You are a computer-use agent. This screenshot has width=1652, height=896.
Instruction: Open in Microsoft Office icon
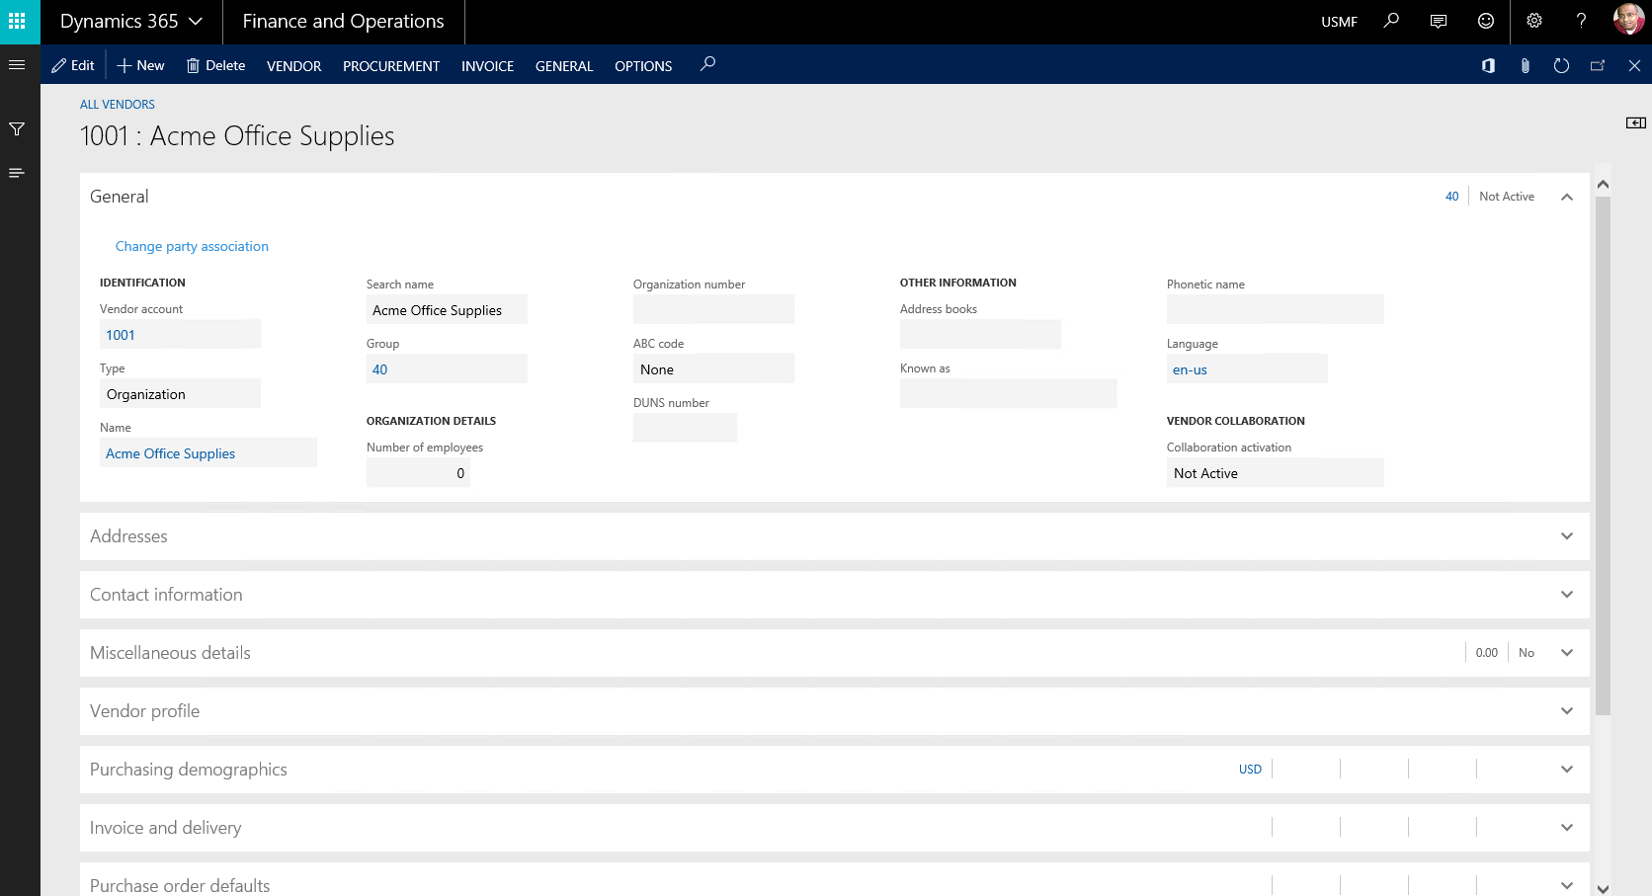click(1488, 65)
